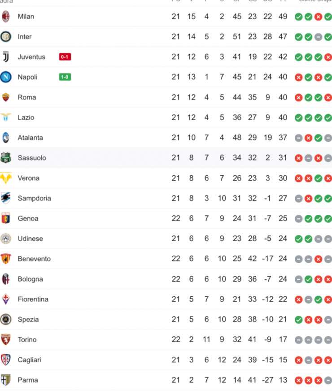
Task: Click the Juventus logo icon
Action: coord(6,57)
